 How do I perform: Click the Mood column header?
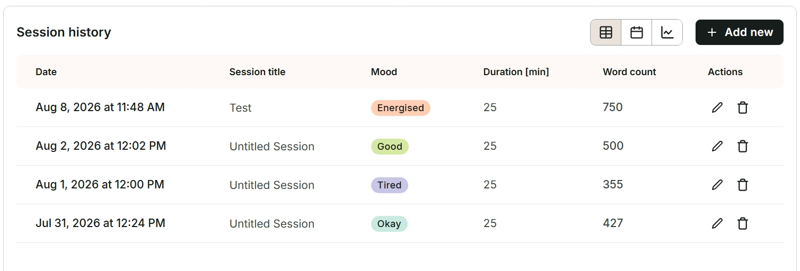point(384,72)
